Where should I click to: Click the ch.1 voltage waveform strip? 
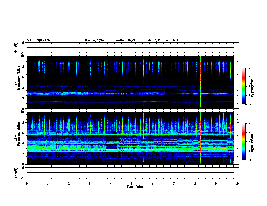click(x=132, y=48)
